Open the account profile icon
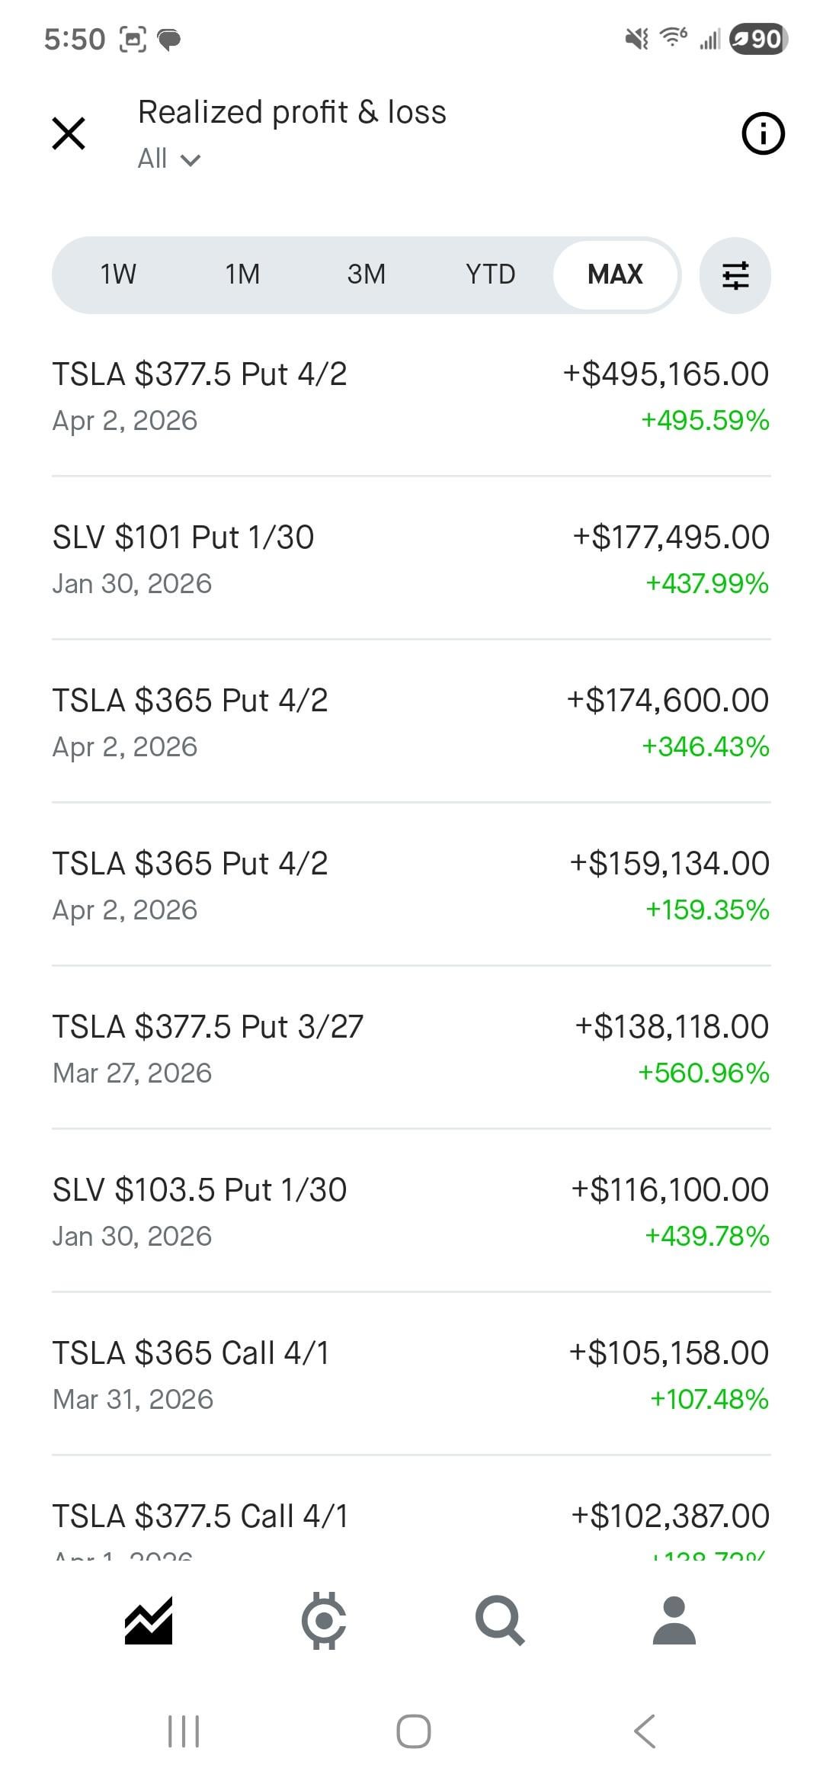 pyautogui.click(x=674, y=1620)
